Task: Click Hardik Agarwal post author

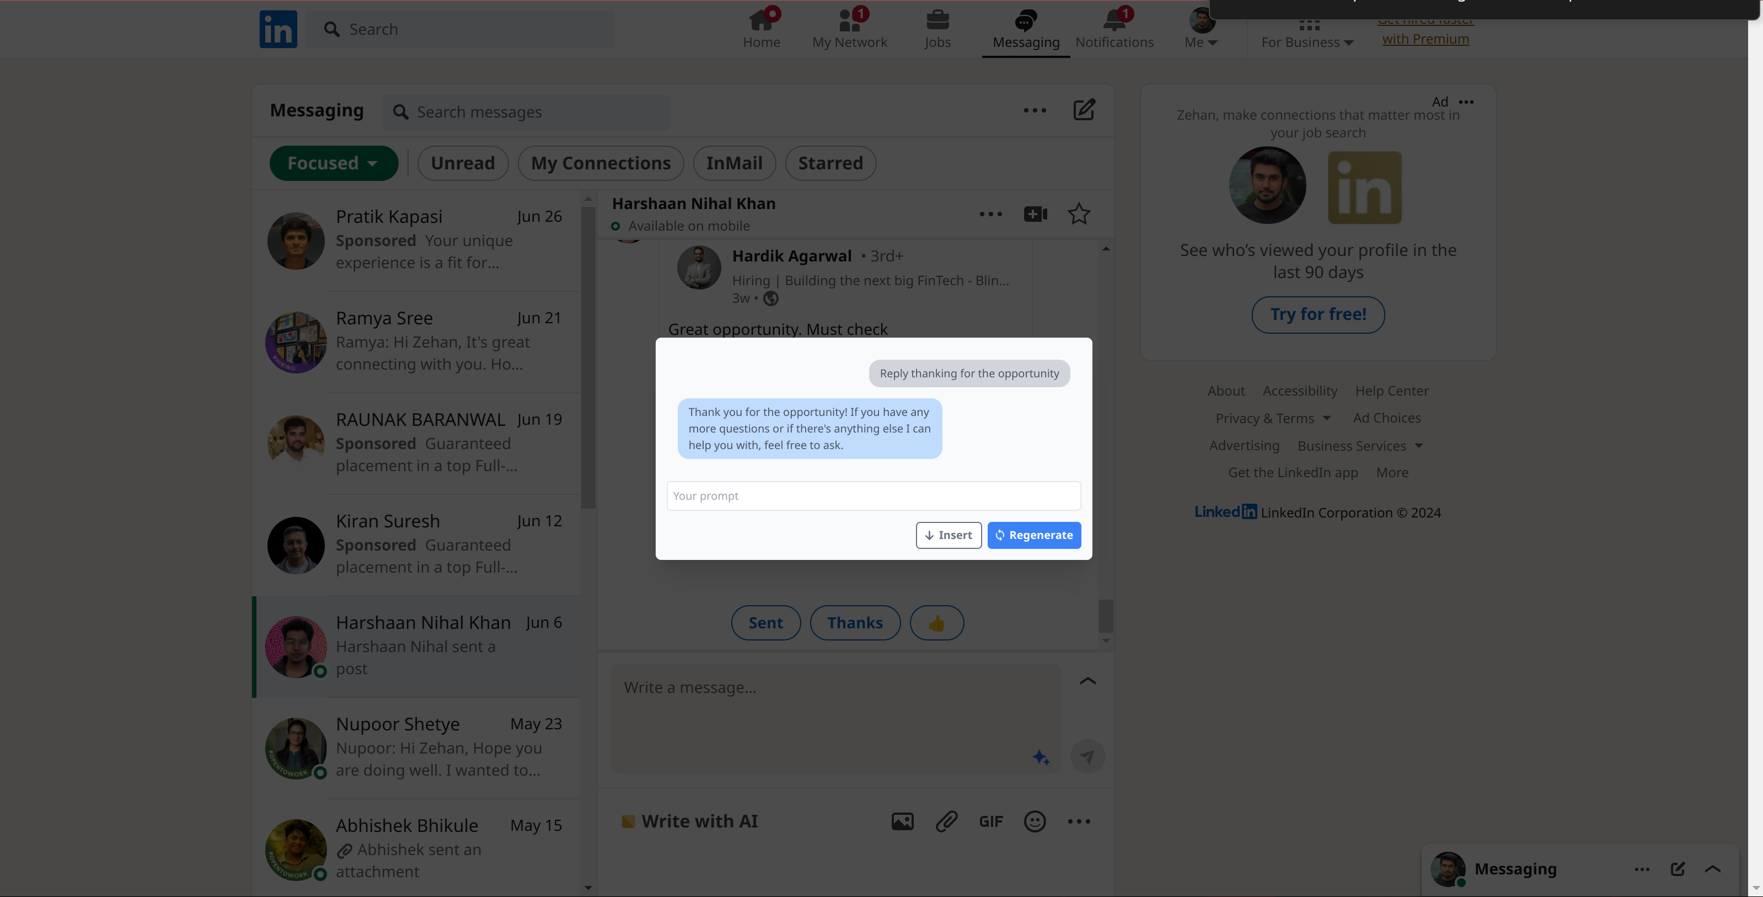Action: [791, 256]
